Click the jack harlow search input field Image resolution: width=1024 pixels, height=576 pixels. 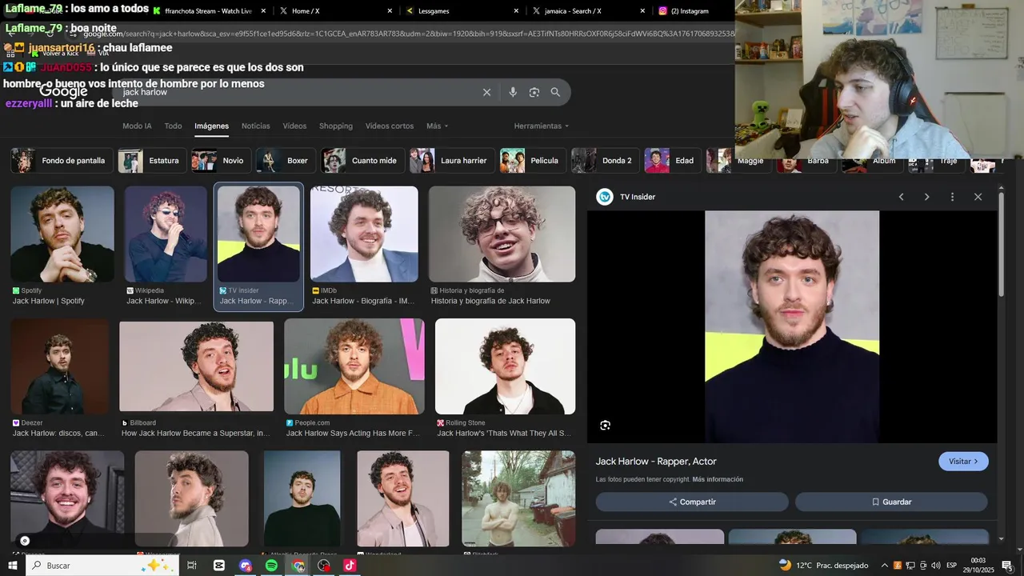coord(296,92)
